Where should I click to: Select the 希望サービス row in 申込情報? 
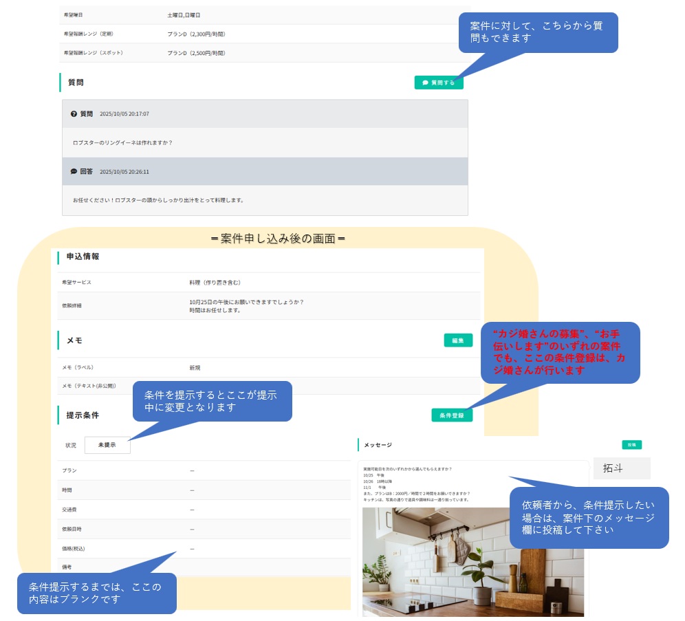[x=268, y=282]
